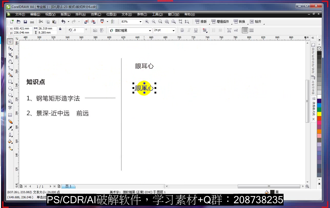Toggle bullet list formatting
This screenshot has width=330, height=208.
tap(214, 30)
